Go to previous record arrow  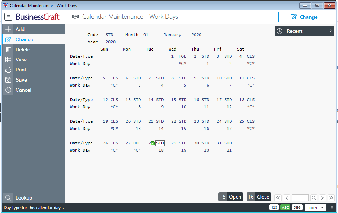coord(287,198)
